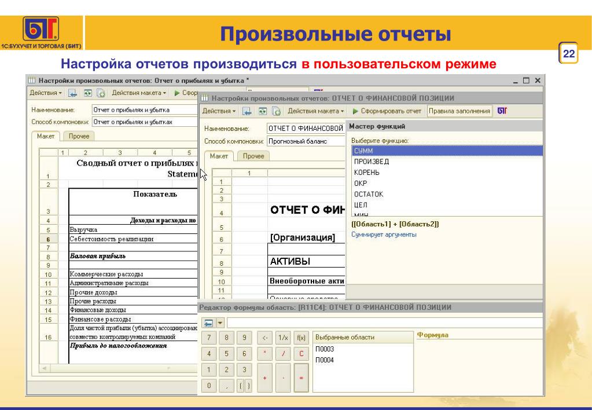This screenshot has width=592, height=410.
Task: Click the [Организация] cell in the front window
Action: point(306,237)
